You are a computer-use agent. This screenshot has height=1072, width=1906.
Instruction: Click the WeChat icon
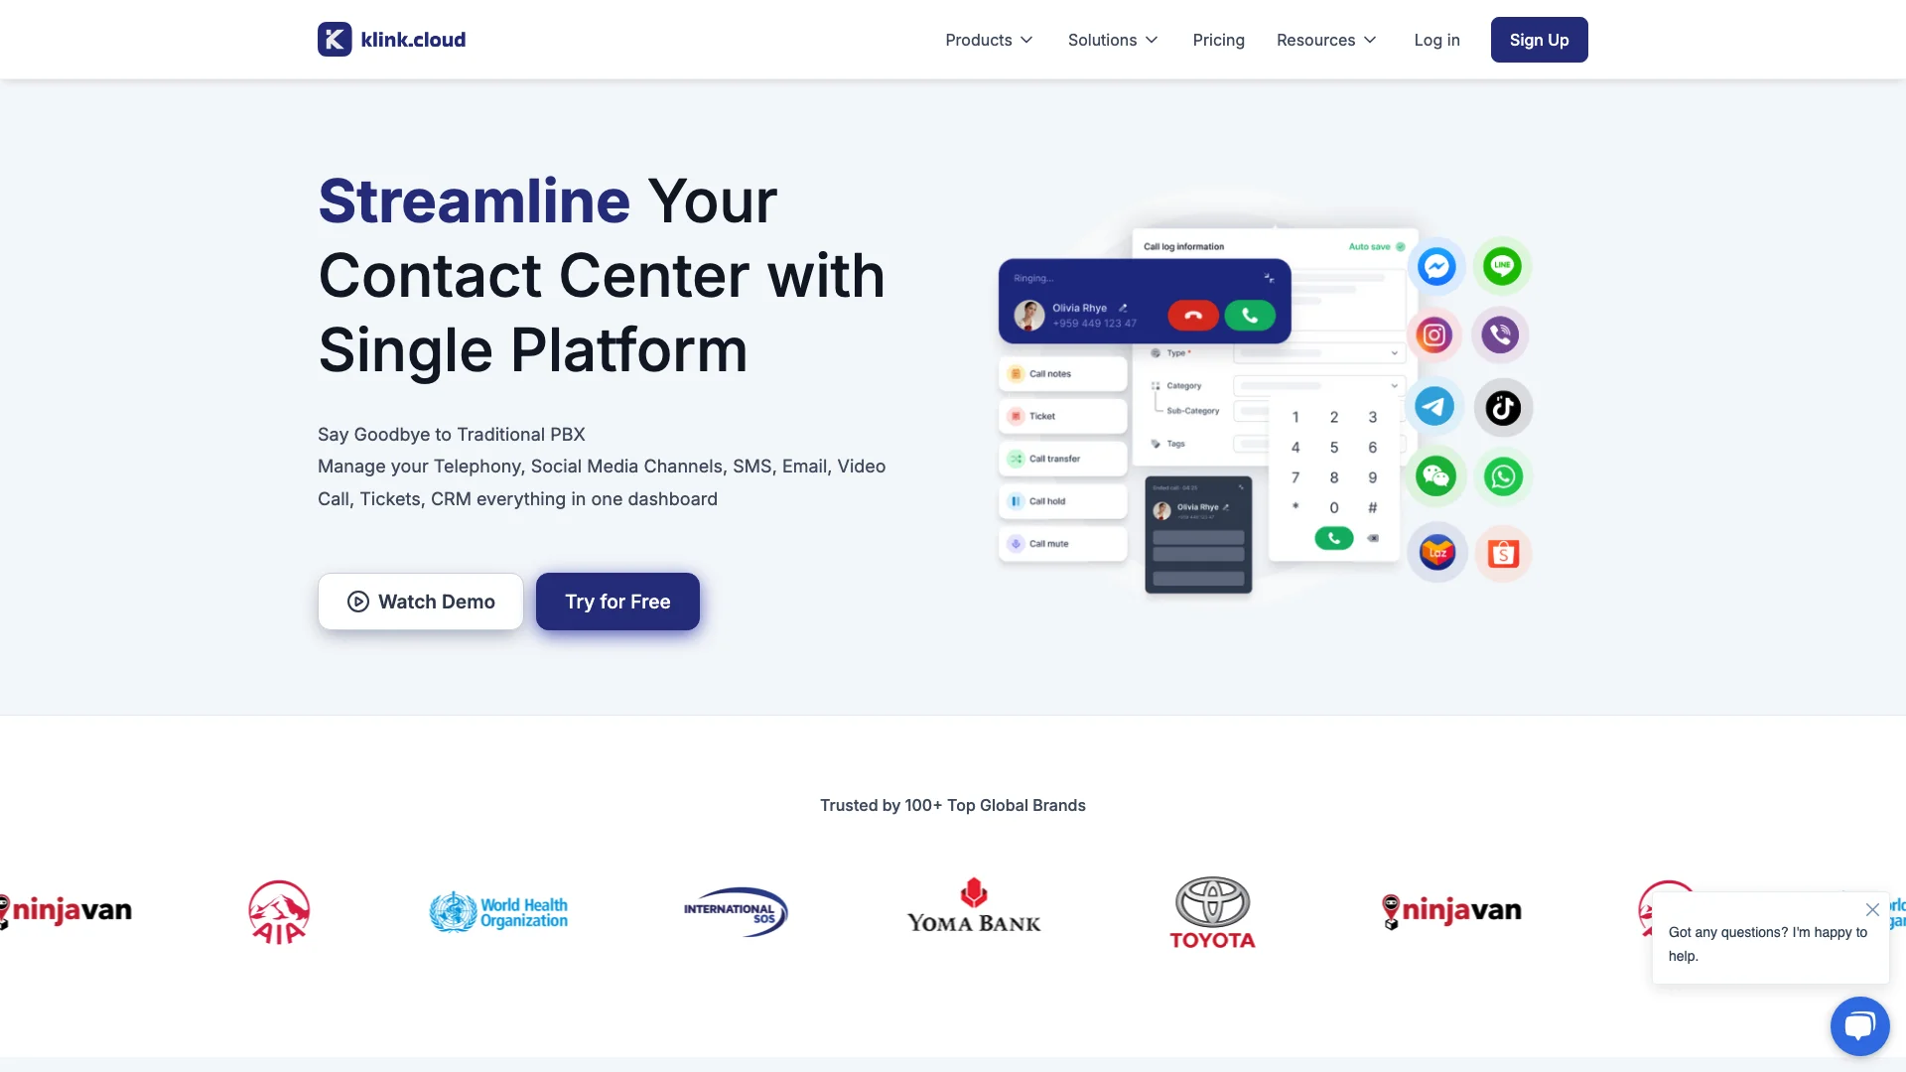tap(1436, 476)
